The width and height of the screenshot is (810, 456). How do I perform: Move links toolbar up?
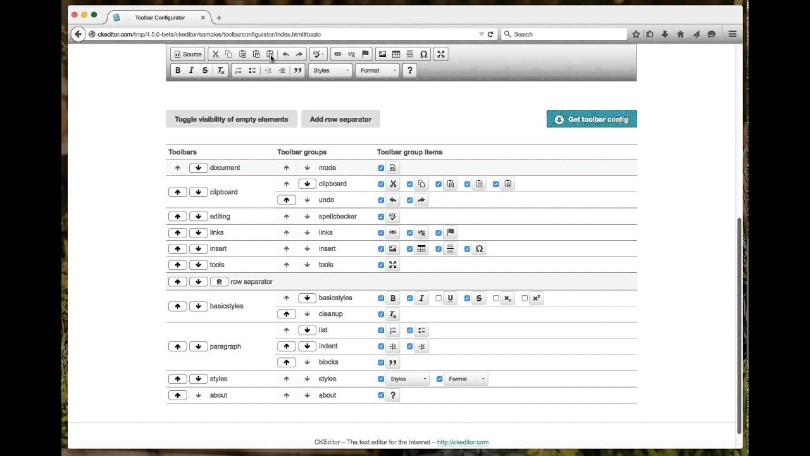(177, 232)
